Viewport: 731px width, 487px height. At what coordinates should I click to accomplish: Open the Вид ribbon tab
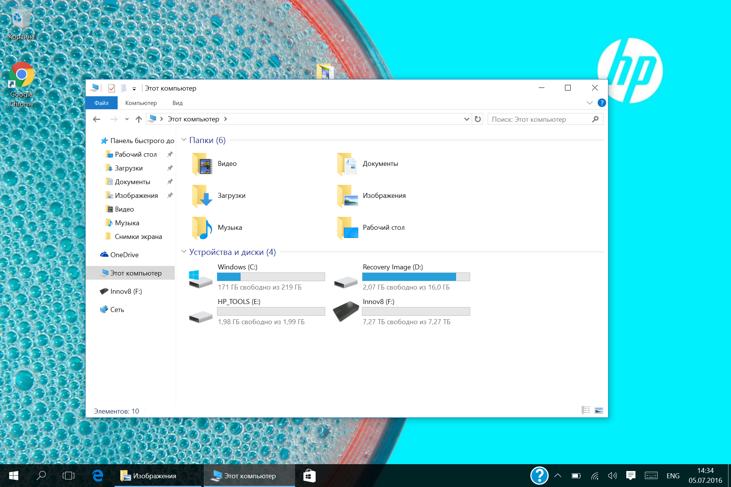pos(177,103)
